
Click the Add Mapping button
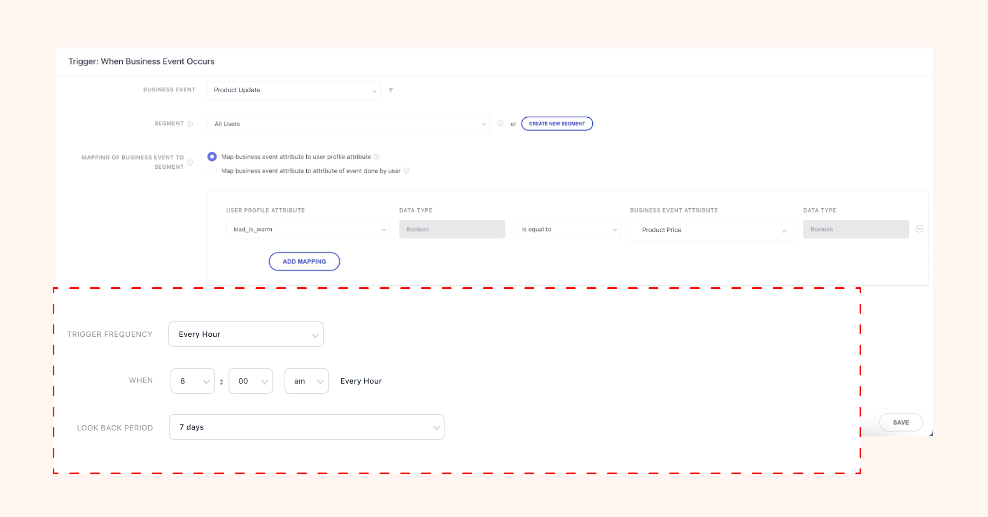coord(304,261)
